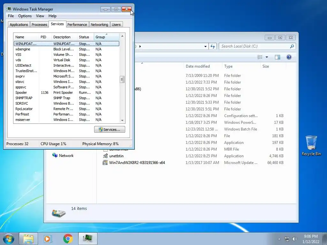Select the sppsvc service row
Image resolution: width=327 pixels, height=245 pixels.
click(66, 87)
